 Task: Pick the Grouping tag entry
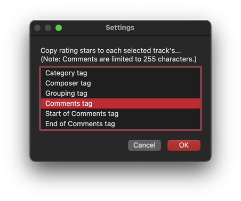(x=120, y=93)
